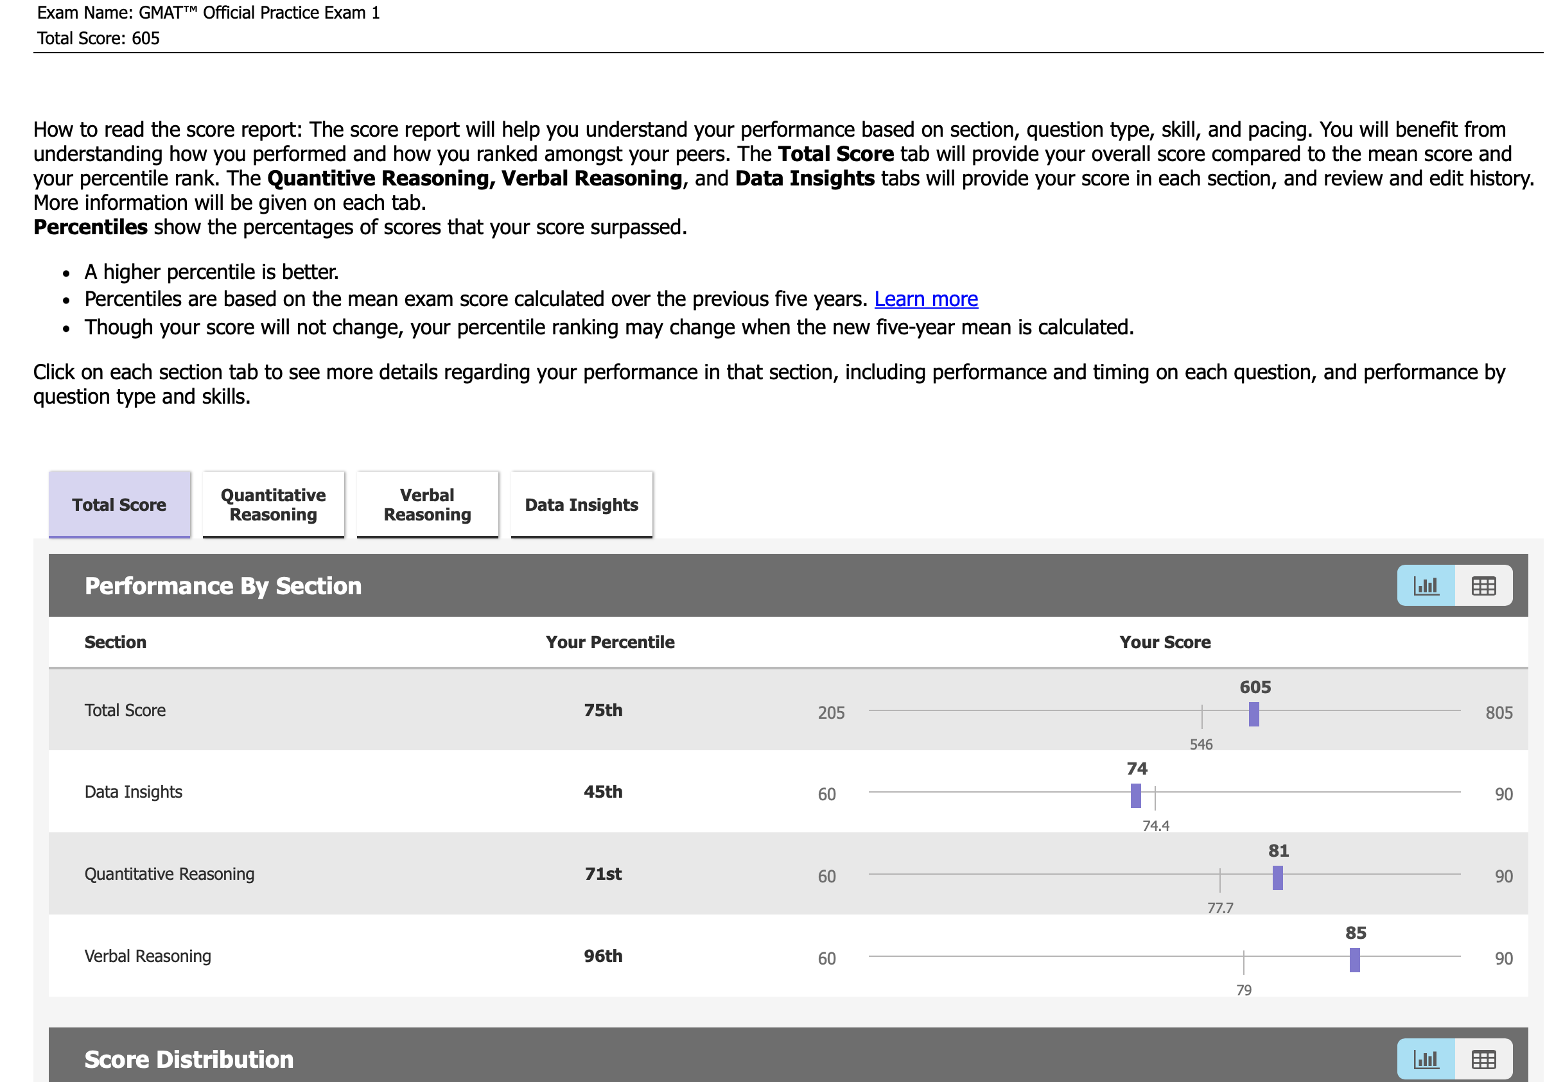Click the Score Distribution heading
Image resolution: width=1563 pixels, height=1082 pixels.
(x=189, y=1059)
